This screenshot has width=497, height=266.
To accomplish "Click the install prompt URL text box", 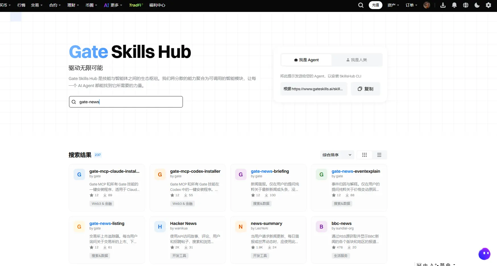I will pyautogui.click(x=314, y=89).
